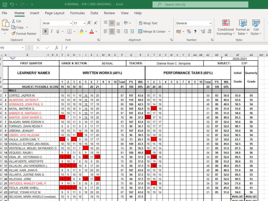Click the Paste clipboard icon
The height and width of the screenshot is (201, 268).
(5, 23)
